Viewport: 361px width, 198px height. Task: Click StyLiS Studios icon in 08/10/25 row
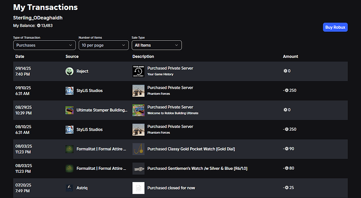[69, 130]
